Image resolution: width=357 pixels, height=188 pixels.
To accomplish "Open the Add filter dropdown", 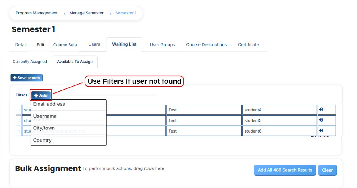I will click(x=41, y=96).
